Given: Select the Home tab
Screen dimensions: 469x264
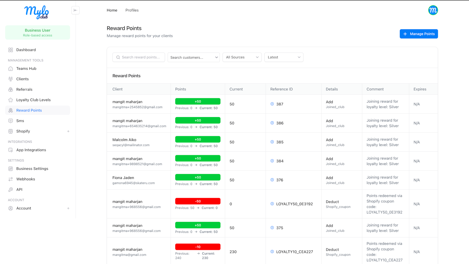Looking at the screenshot, I should [x=112, y=10].
